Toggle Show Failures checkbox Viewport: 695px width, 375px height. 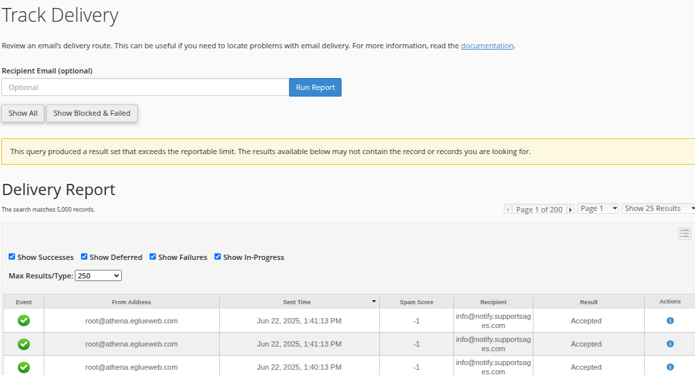(152, 257)
